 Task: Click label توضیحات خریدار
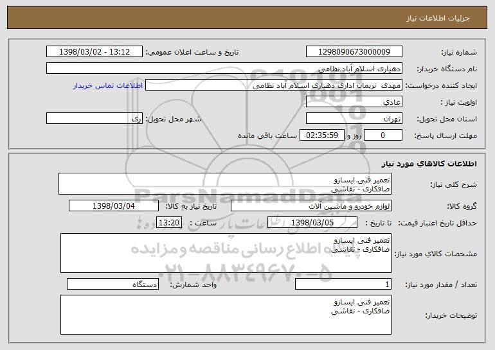[451, 315]
